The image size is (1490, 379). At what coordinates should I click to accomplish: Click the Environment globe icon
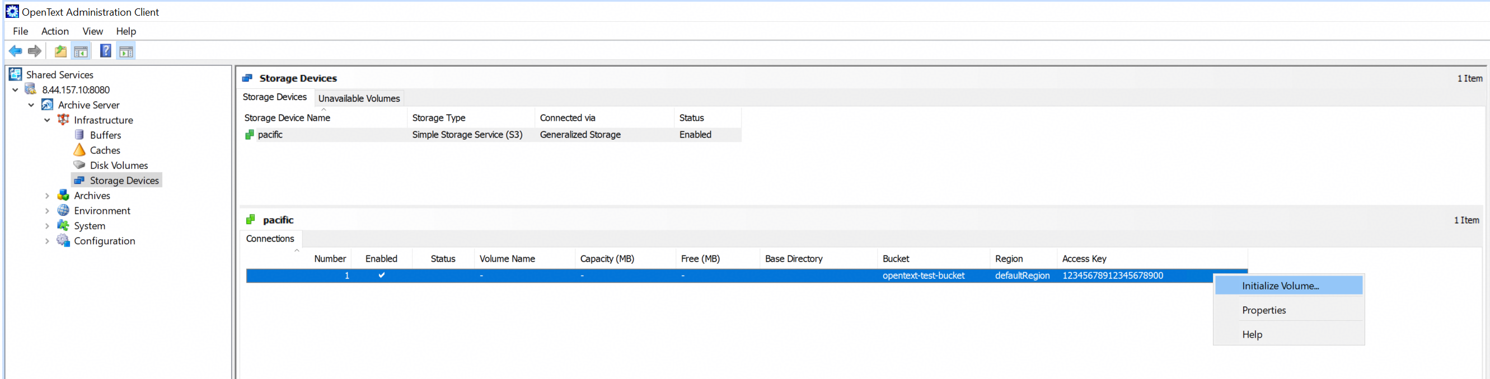click(x=63, y=210)
